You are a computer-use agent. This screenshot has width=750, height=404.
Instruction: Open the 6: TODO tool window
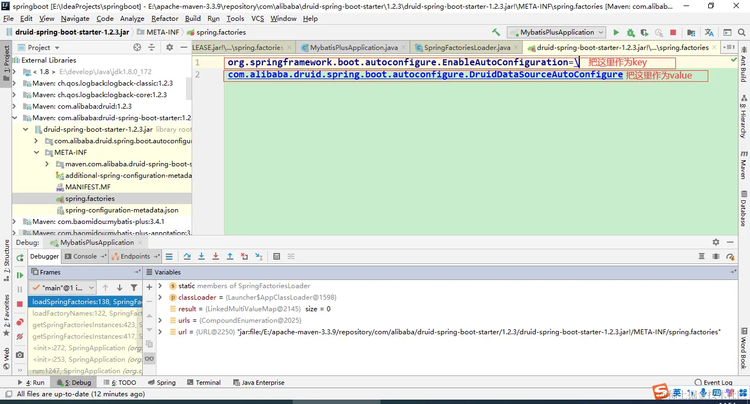click(x=120, y=383)
